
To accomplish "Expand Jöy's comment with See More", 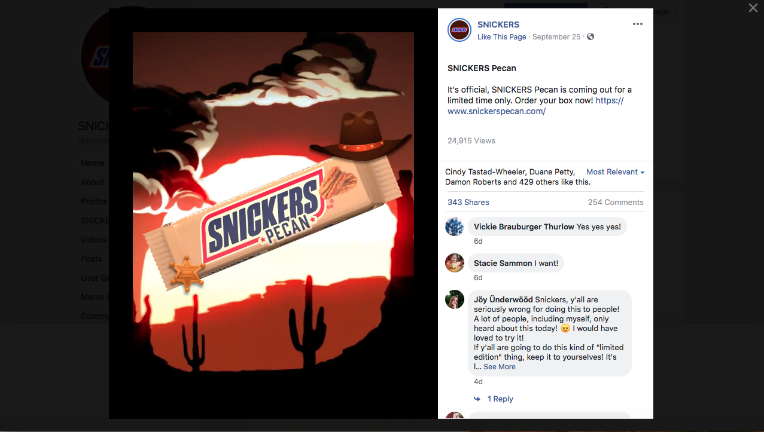I will coord(499,366).
